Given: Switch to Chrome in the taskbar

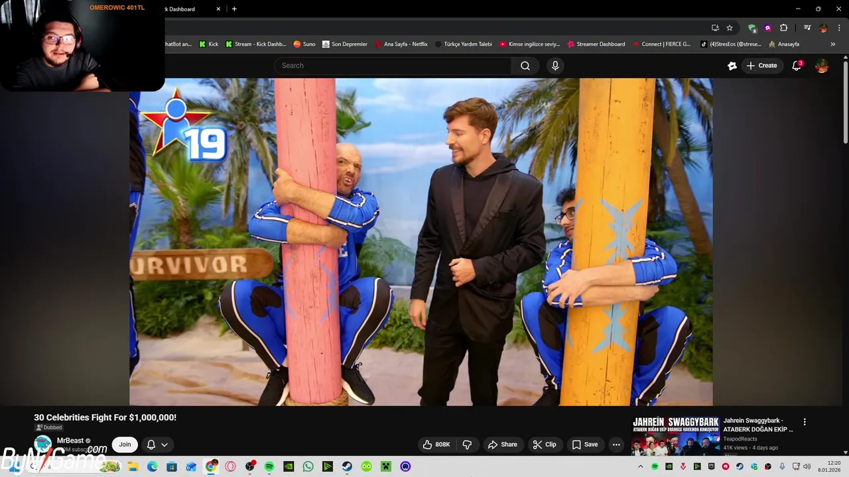Looking at the screenshot, I should (211, 466).
